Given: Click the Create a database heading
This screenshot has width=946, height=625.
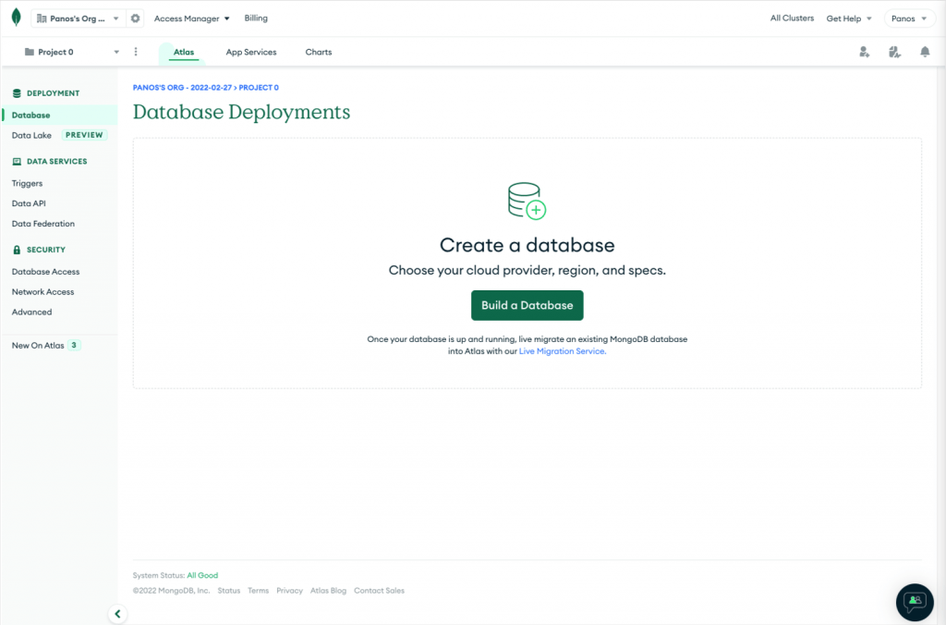Looking at the screenshot, I should tap(528, 245).
